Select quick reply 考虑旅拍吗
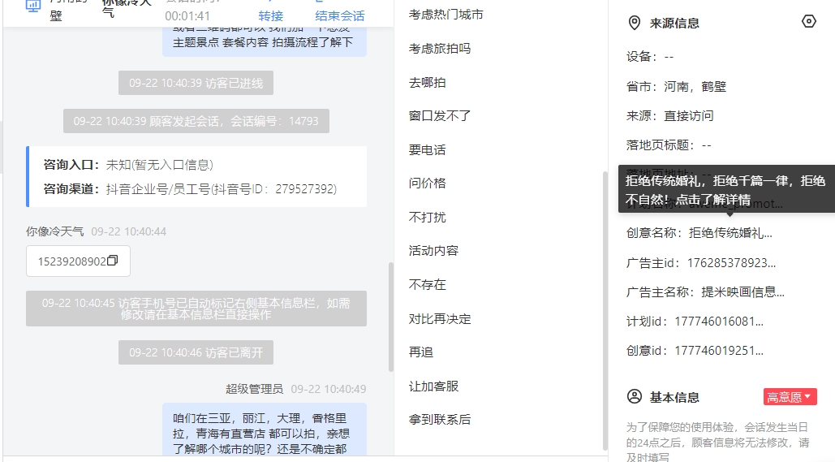835x462 pixels. 439,49
